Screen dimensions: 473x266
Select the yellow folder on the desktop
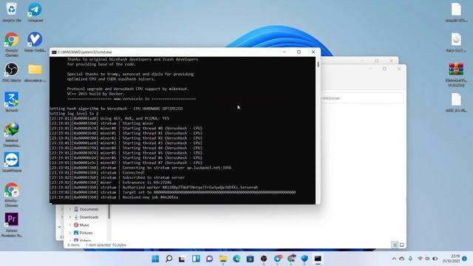pyautogui.click(x=35, y=70)
